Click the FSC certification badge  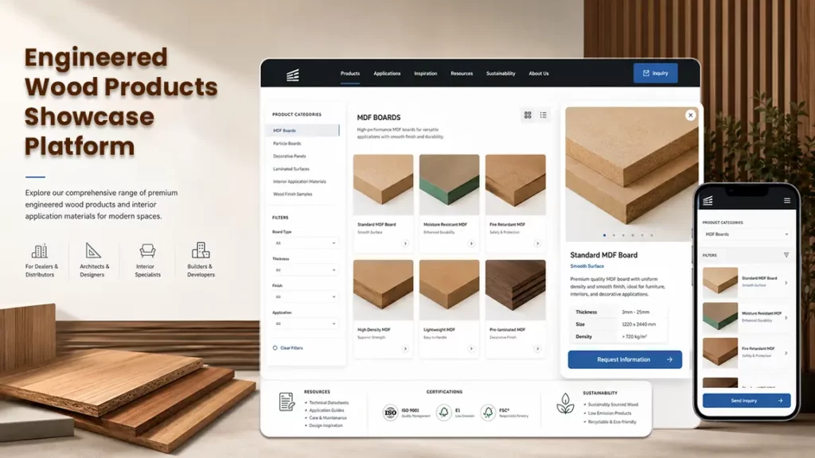click(x=488, y=413)
